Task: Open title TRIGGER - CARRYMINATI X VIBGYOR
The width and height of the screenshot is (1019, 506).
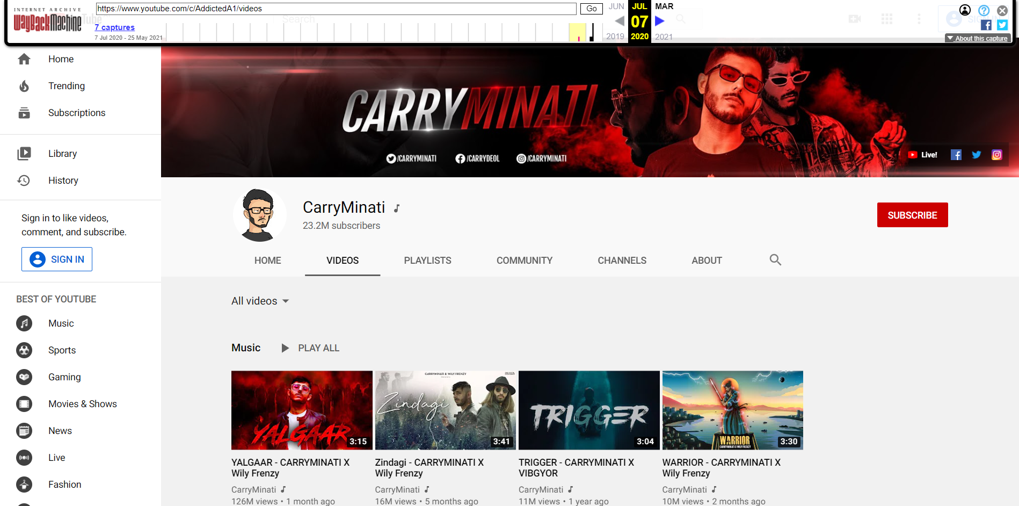Action: 577,468
